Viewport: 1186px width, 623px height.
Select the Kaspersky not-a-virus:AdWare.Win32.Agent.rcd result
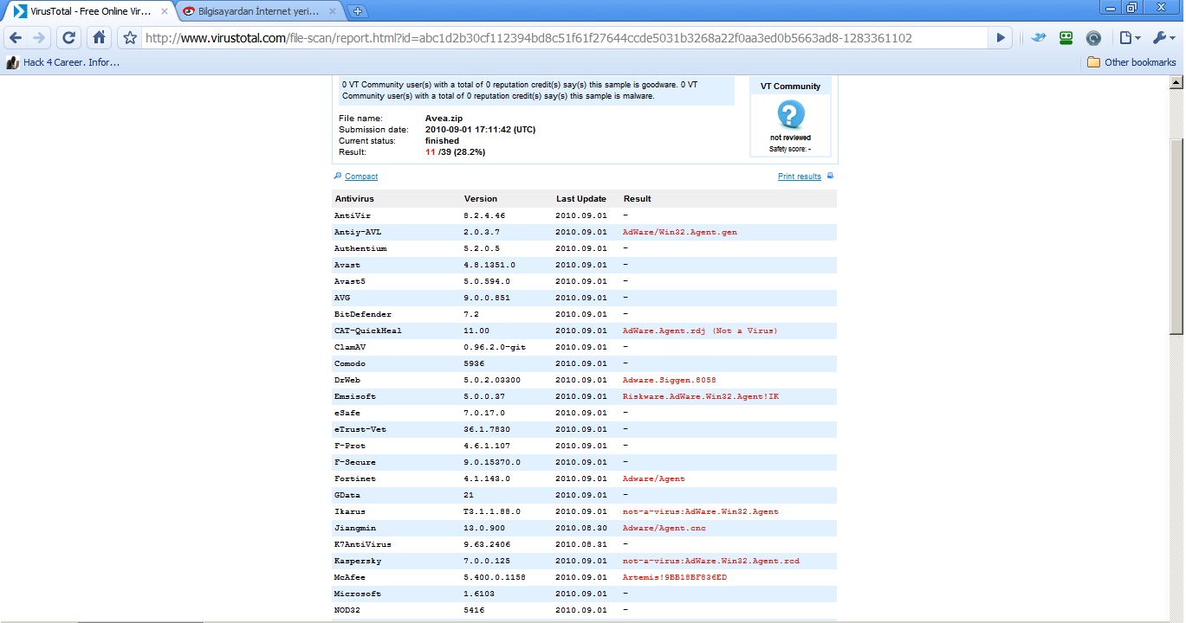(x=711, y=561)
